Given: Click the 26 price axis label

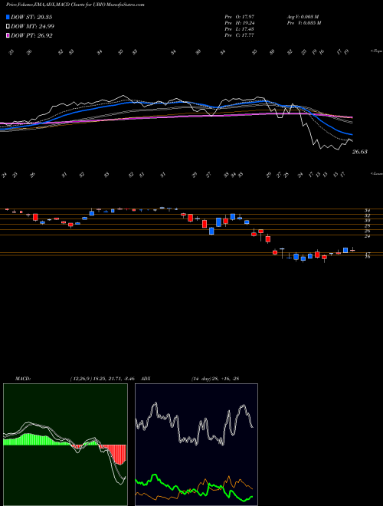Looking at the screenshot, I should click(367, 231).
